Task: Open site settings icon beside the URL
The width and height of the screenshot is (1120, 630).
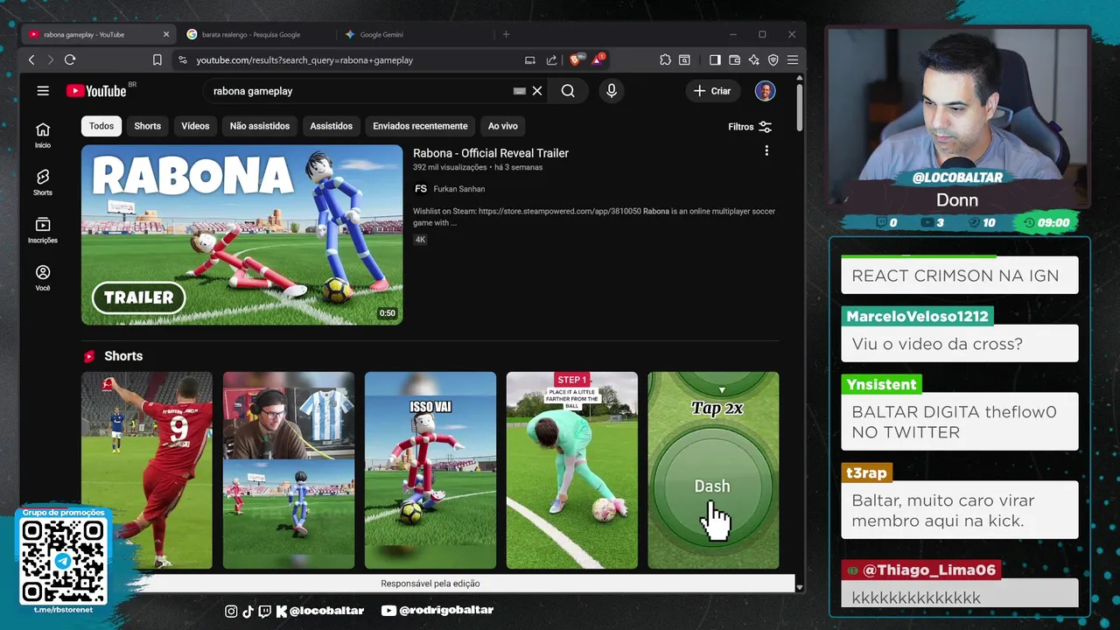Action: tap(182, 59)
